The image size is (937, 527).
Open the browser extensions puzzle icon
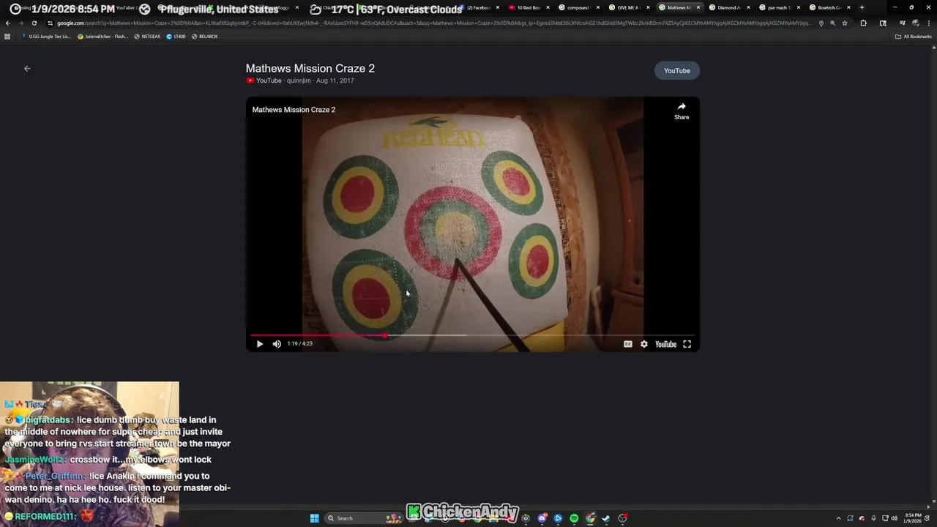863,23
